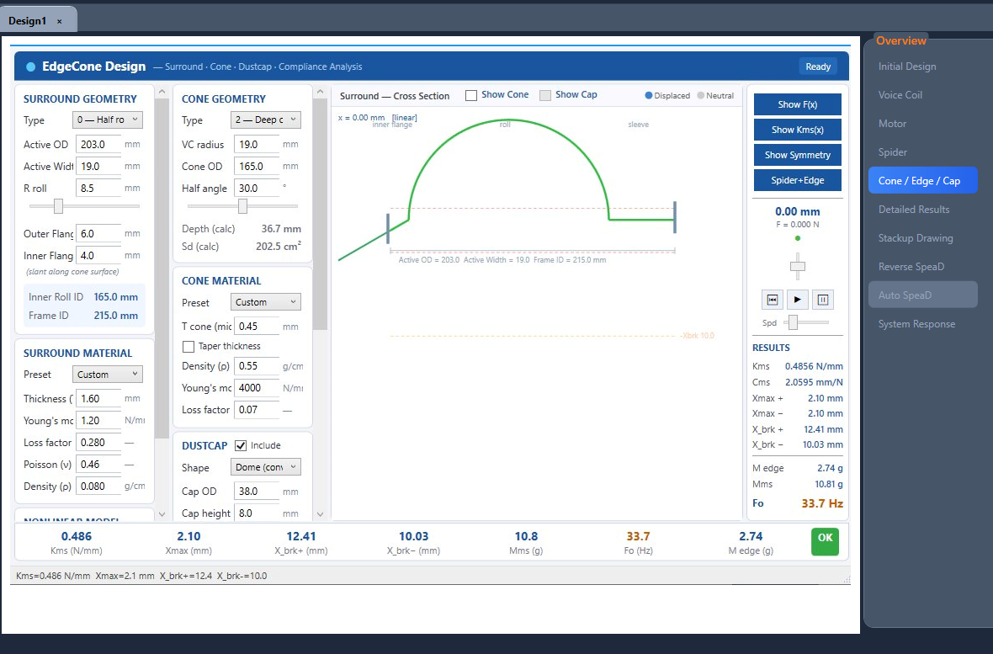
Task: Click the Ready status button
Action: click(818, 66)
